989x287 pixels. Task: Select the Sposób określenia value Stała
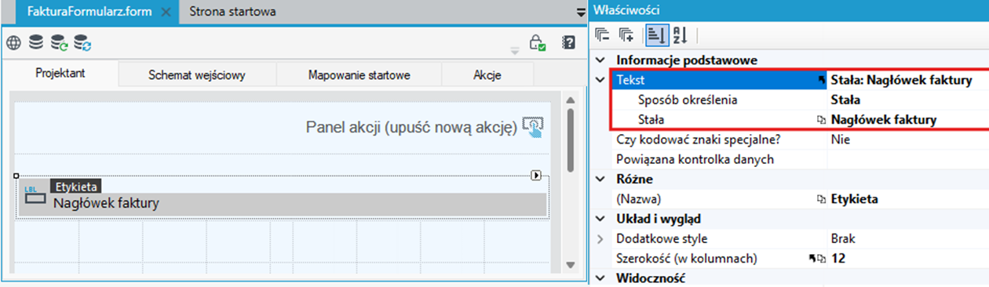845,100
